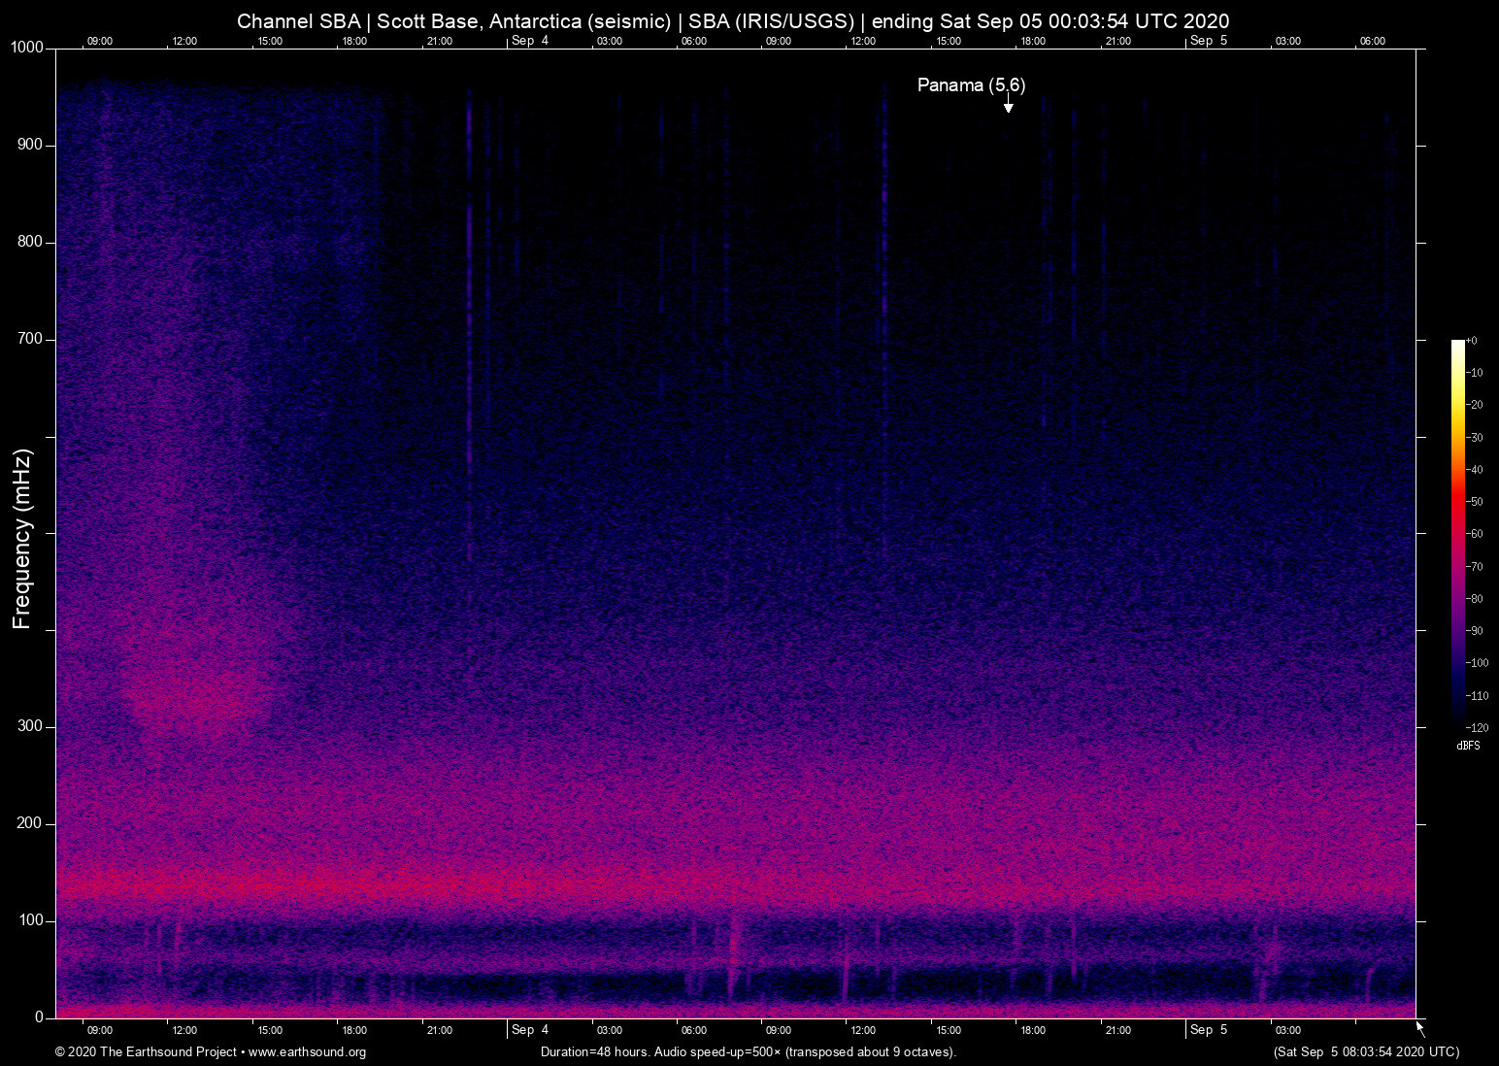
Task: Click the 100 tick on the frequency axis
Action: 30,920
